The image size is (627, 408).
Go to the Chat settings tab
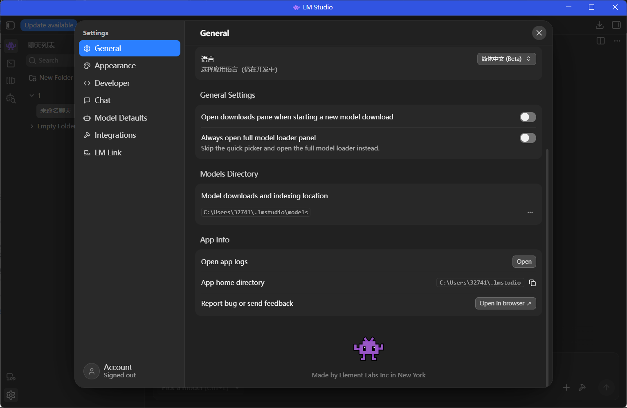coord(130,101)
